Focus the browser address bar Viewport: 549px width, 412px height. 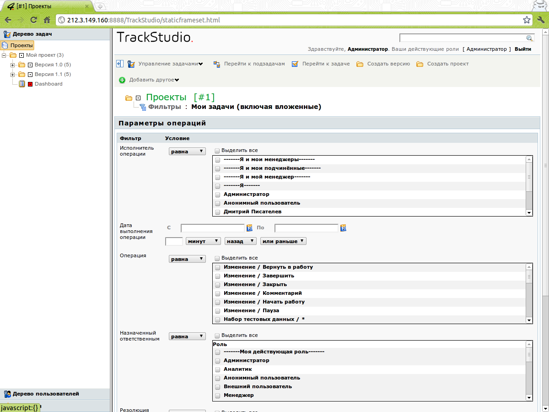[293, 20]
